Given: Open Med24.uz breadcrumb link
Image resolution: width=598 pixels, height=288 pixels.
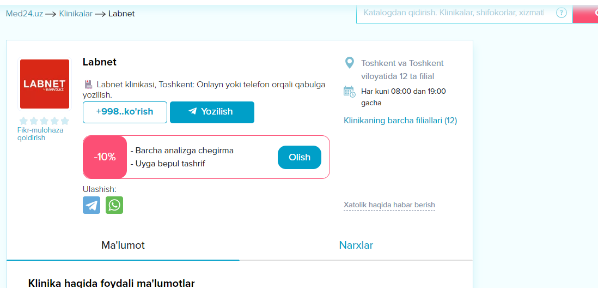Looking at the screenshot, I should (25, 14).
